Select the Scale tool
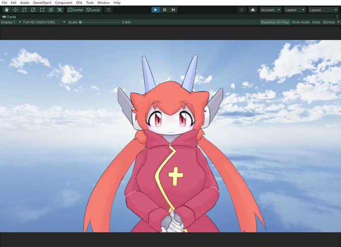This screenshot has width=341, height=247. coord(33,10)
